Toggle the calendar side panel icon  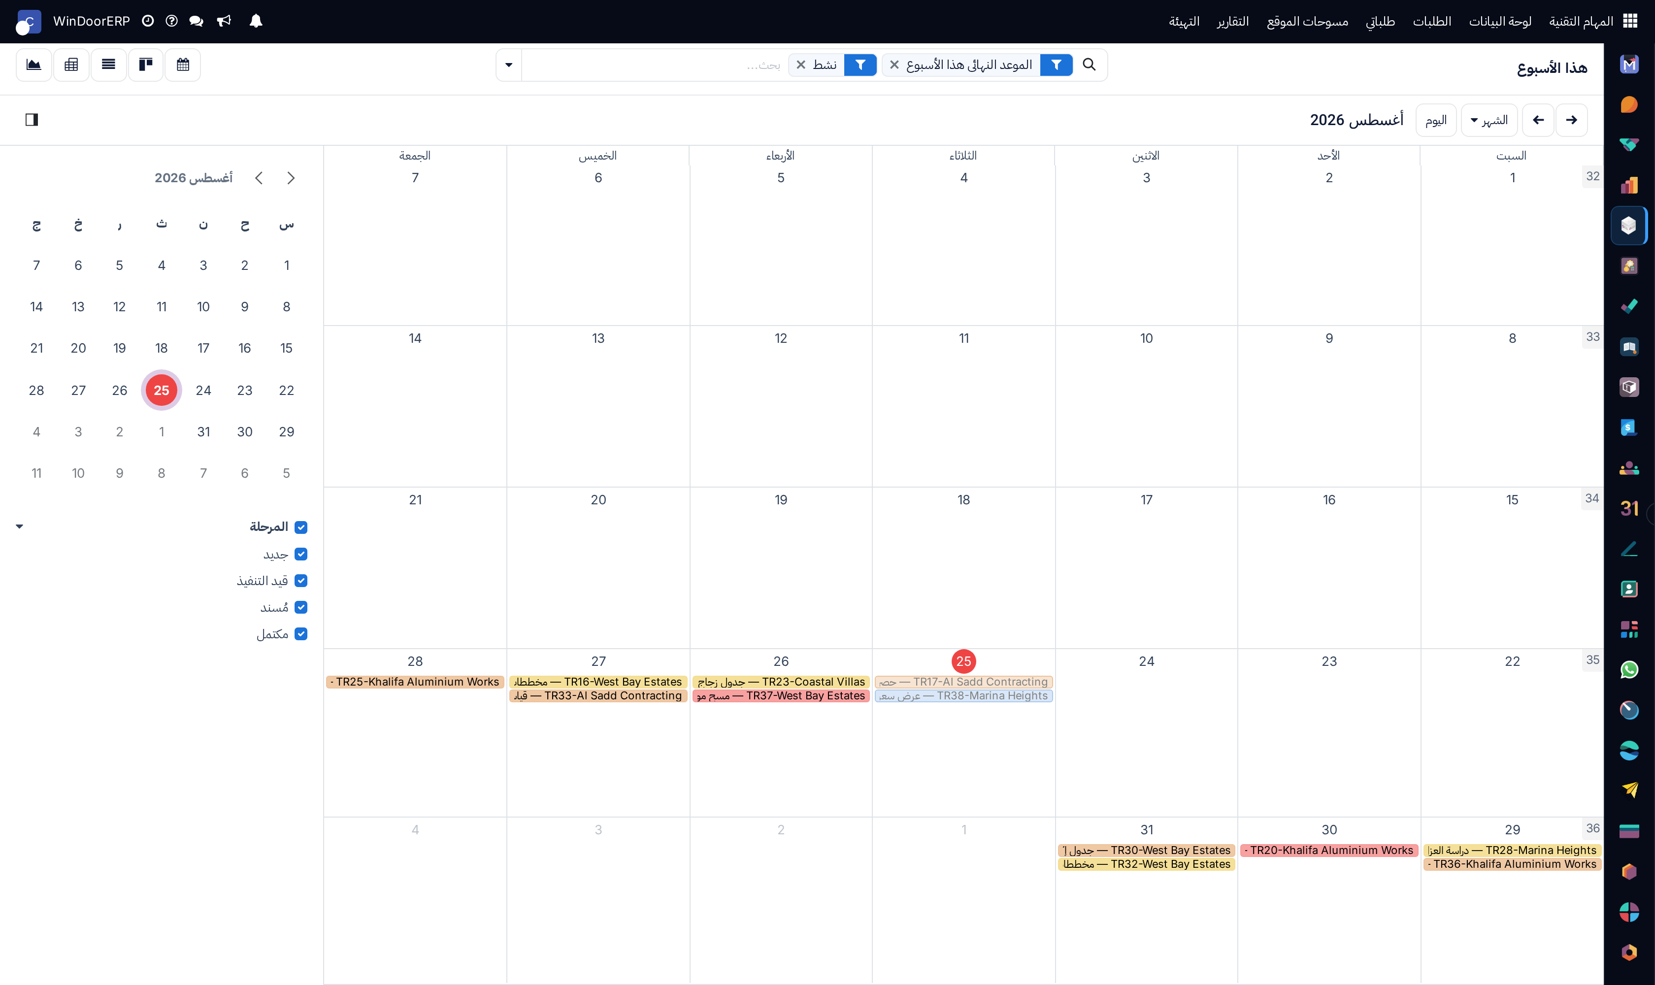point(32,120)
